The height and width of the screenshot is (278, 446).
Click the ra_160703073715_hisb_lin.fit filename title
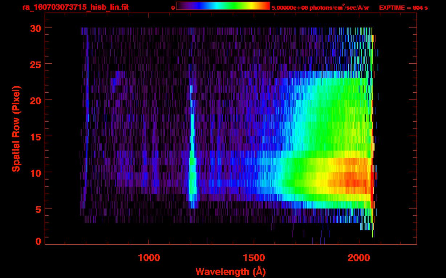[75, 8]
